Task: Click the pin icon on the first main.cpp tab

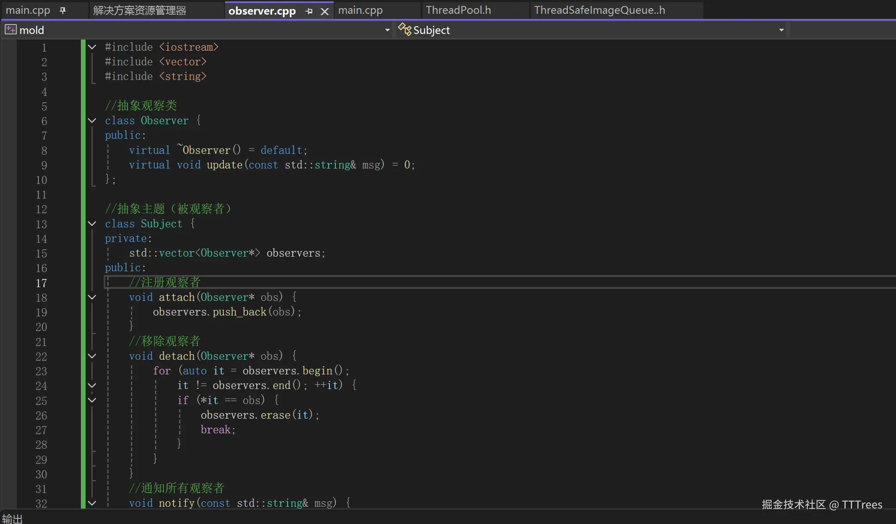Action: [x=63, y=10]
